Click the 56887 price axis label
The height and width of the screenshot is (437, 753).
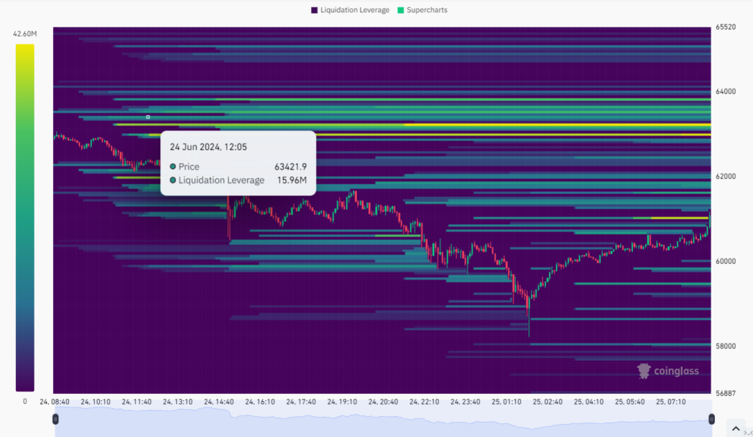(726, 393)
